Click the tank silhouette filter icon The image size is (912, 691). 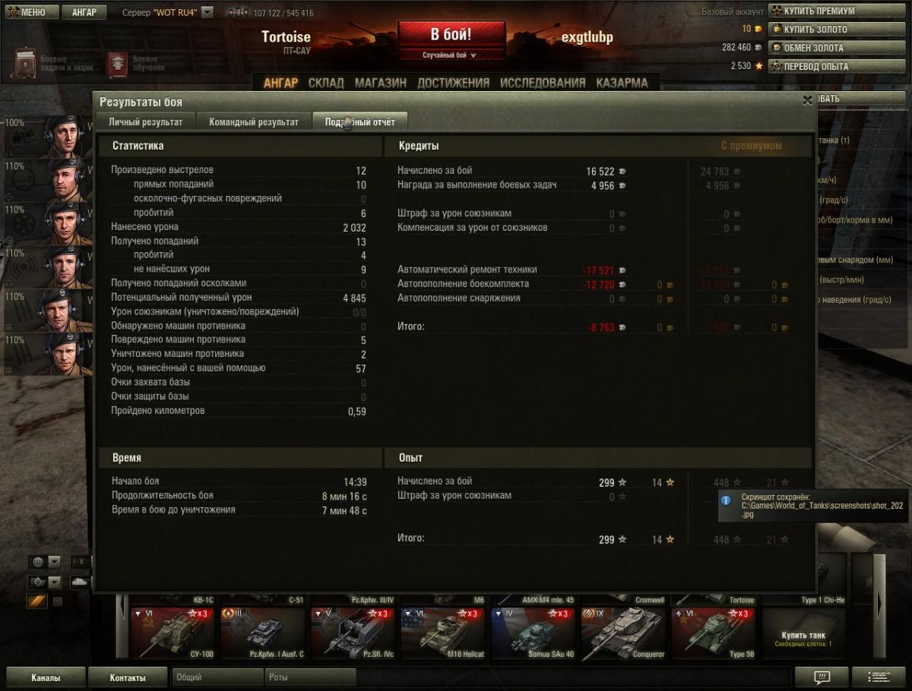tap(80, 582)
